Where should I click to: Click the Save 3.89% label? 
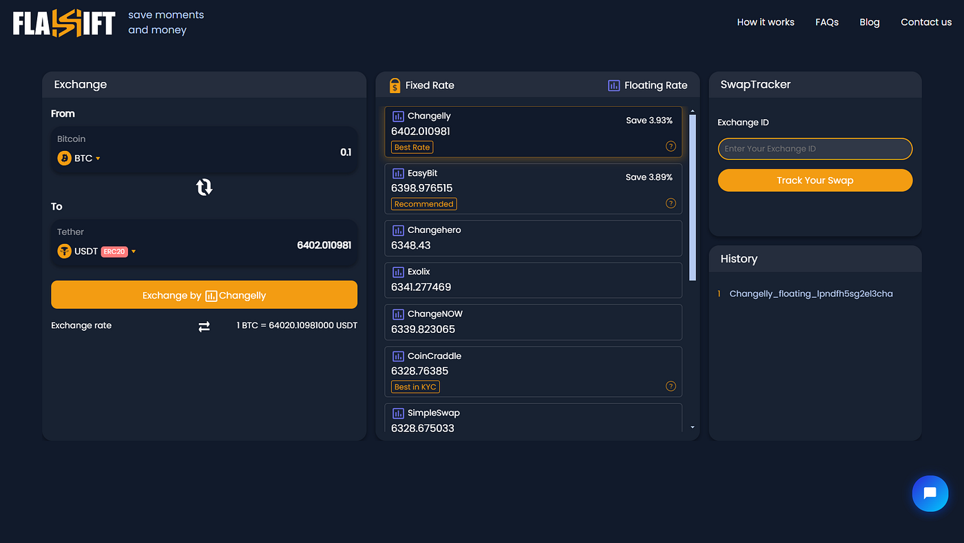649,177
